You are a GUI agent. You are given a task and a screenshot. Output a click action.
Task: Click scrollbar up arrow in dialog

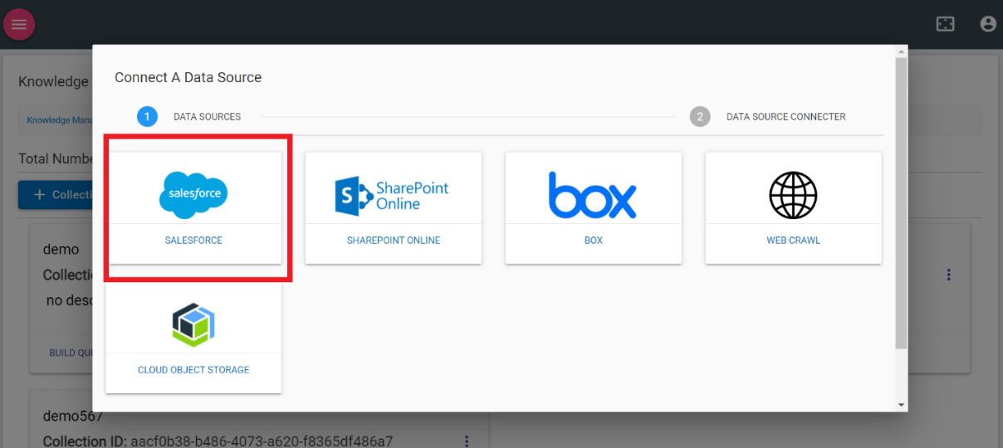902,51
